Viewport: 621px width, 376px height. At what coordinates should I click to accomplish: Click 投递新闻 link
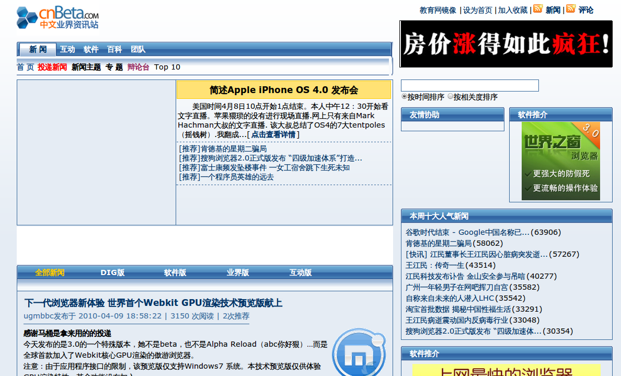[x=52, y=67]
